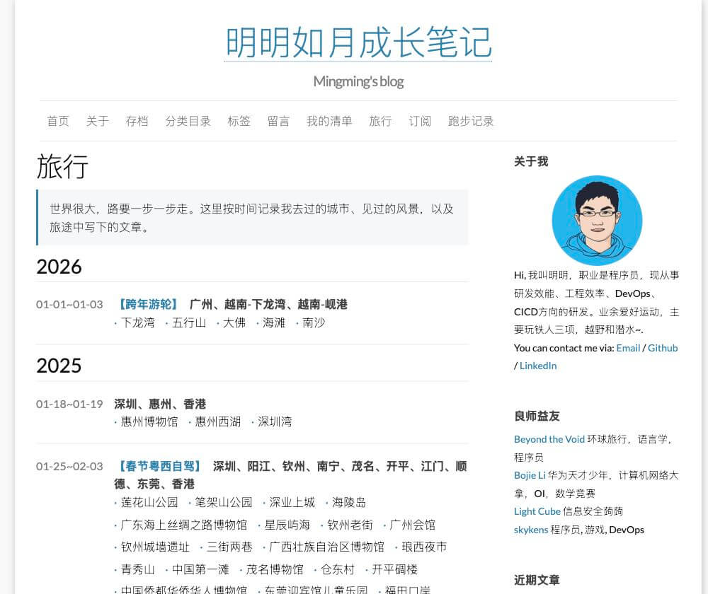Click the 2026 year heading
The height and width of the screenshot is (594, 708).
click(59, 267)
